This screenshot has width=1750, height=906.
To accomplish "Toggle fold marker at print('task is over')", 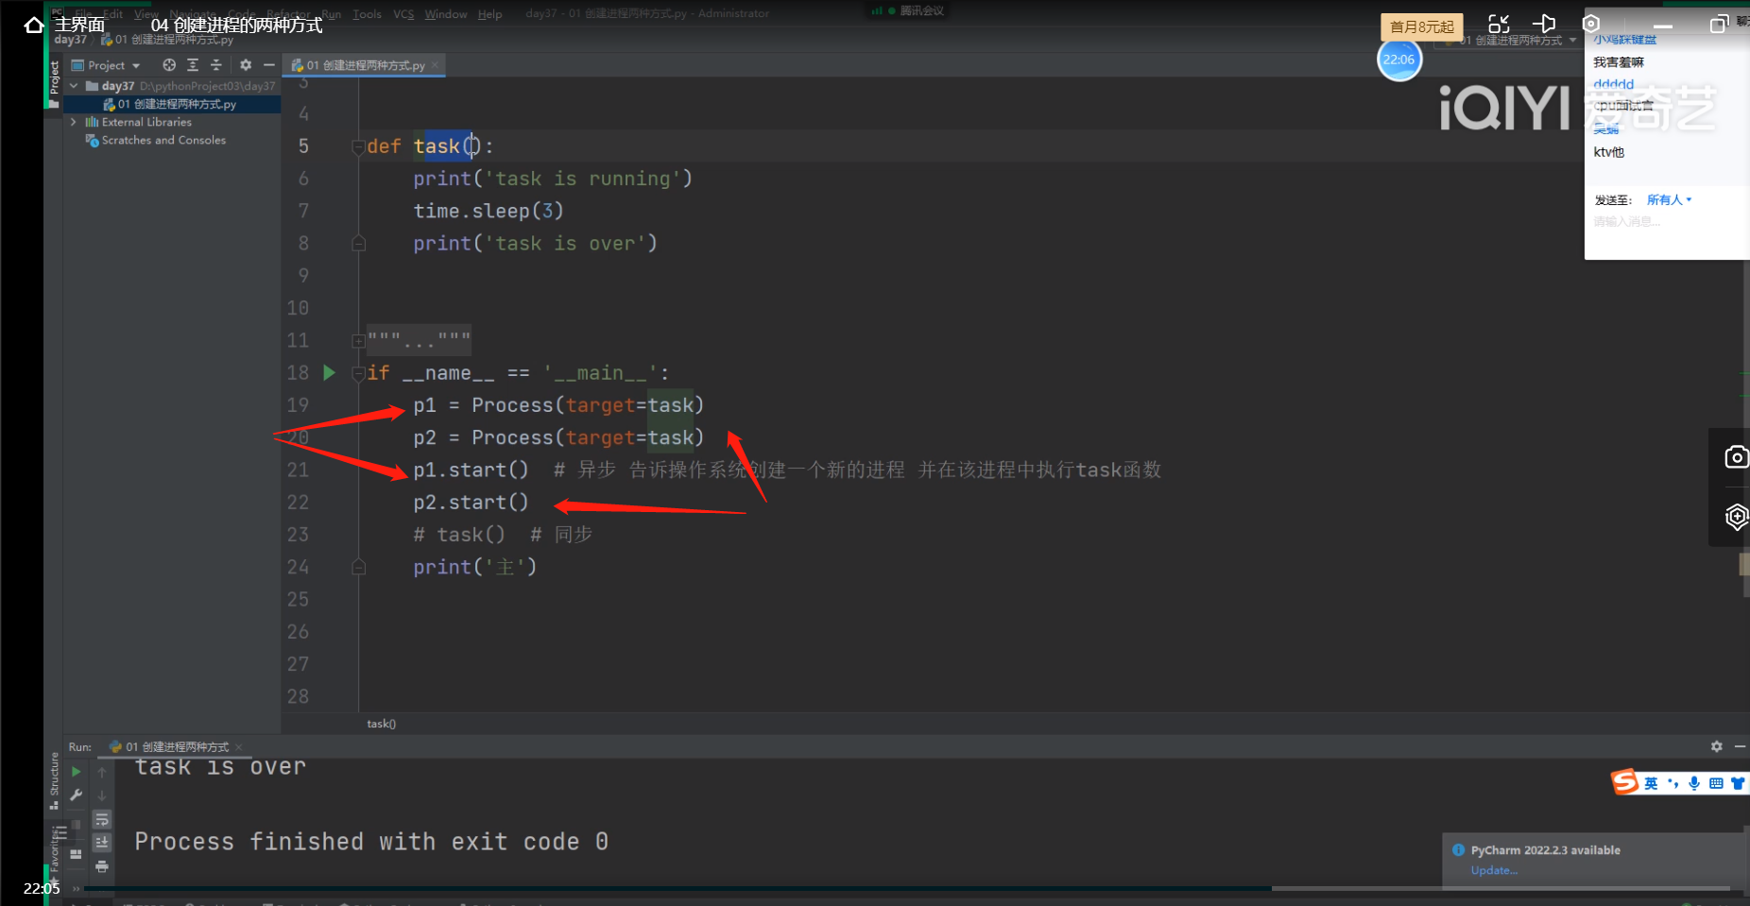I will coord(358,244).
